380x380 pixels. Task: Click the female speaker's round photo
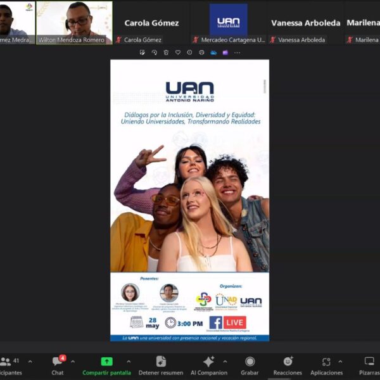coord(130,293)
